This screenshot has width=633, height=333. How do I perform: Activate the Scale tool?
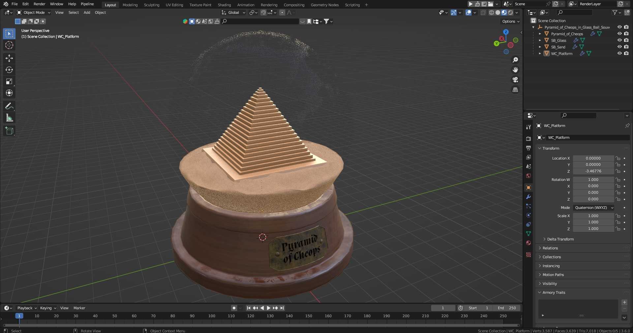click(9, 81)
